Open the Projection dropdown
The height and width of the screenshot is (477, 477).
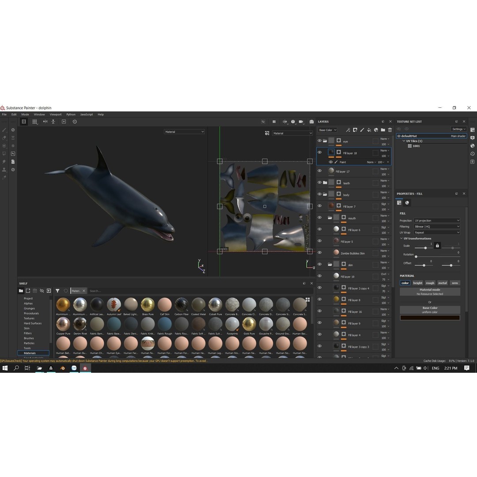(437, 220)
